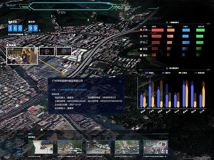Select the green bar in the 广州 row
This screenshot has width=214, height=160.
pyautogui.click(x=200, y=30)
